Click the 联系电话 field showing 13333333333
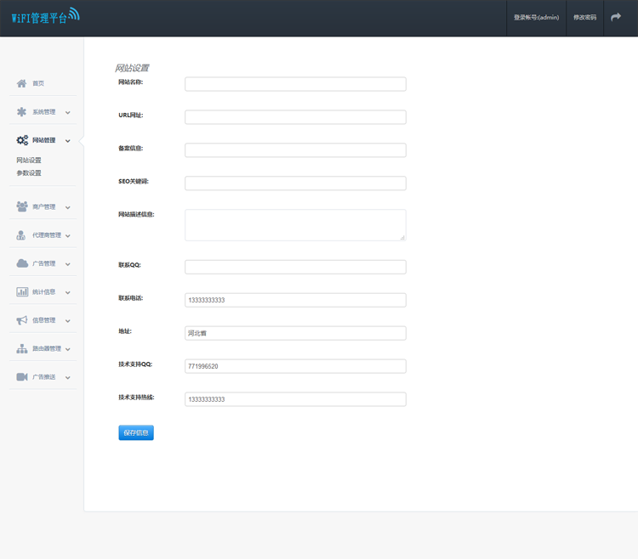Screen dimensions: 638x559 [295, 300]
